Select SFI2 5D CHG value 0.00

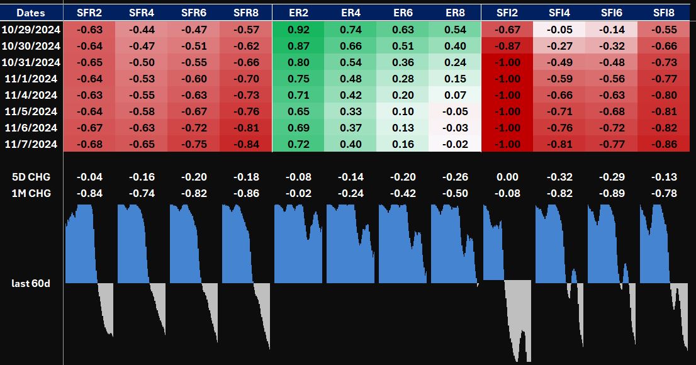507,177
